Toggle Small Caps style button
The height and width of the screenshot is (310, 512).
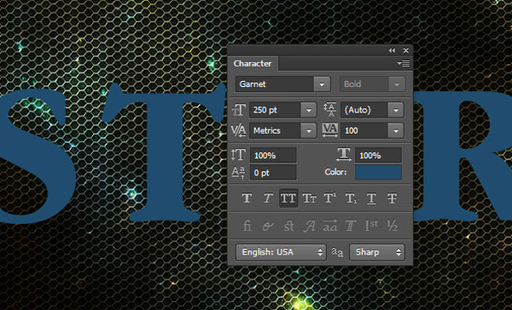point(309,198)
